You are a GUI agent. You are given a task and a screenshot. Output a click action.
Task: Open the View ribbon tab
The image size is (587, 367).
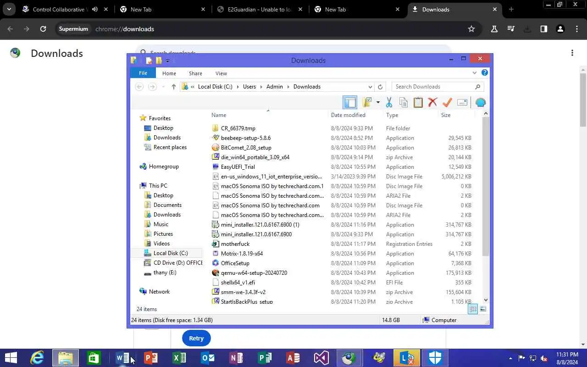pyautogui.click(x=221, y=73)
